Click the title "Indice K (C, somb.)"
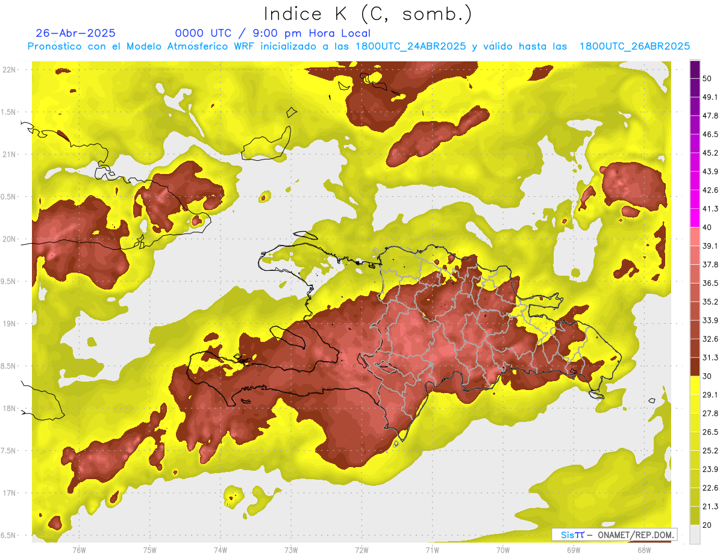Screen dimensions: 723x558 point(368,14)
